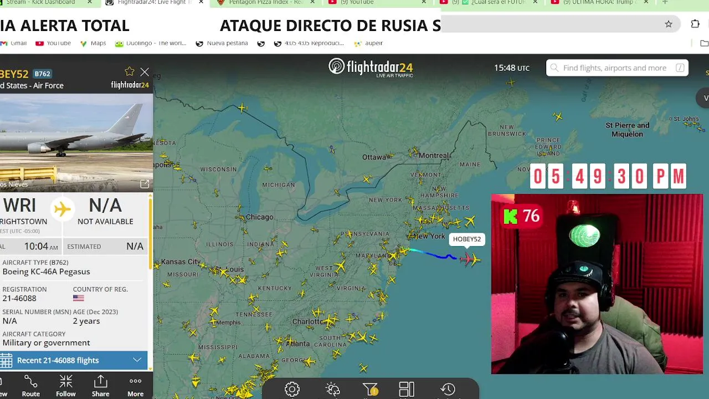Open the 4:05 Reproduci... bookmark
This screenshot has width=709, height=399.
coord(309,43)
